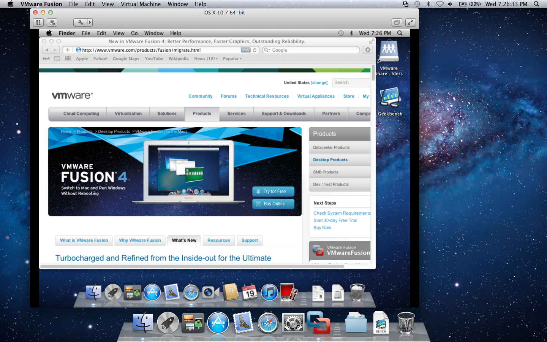
Task: Launch iTunes from the guest dock
Action: (x=269, y=293)
